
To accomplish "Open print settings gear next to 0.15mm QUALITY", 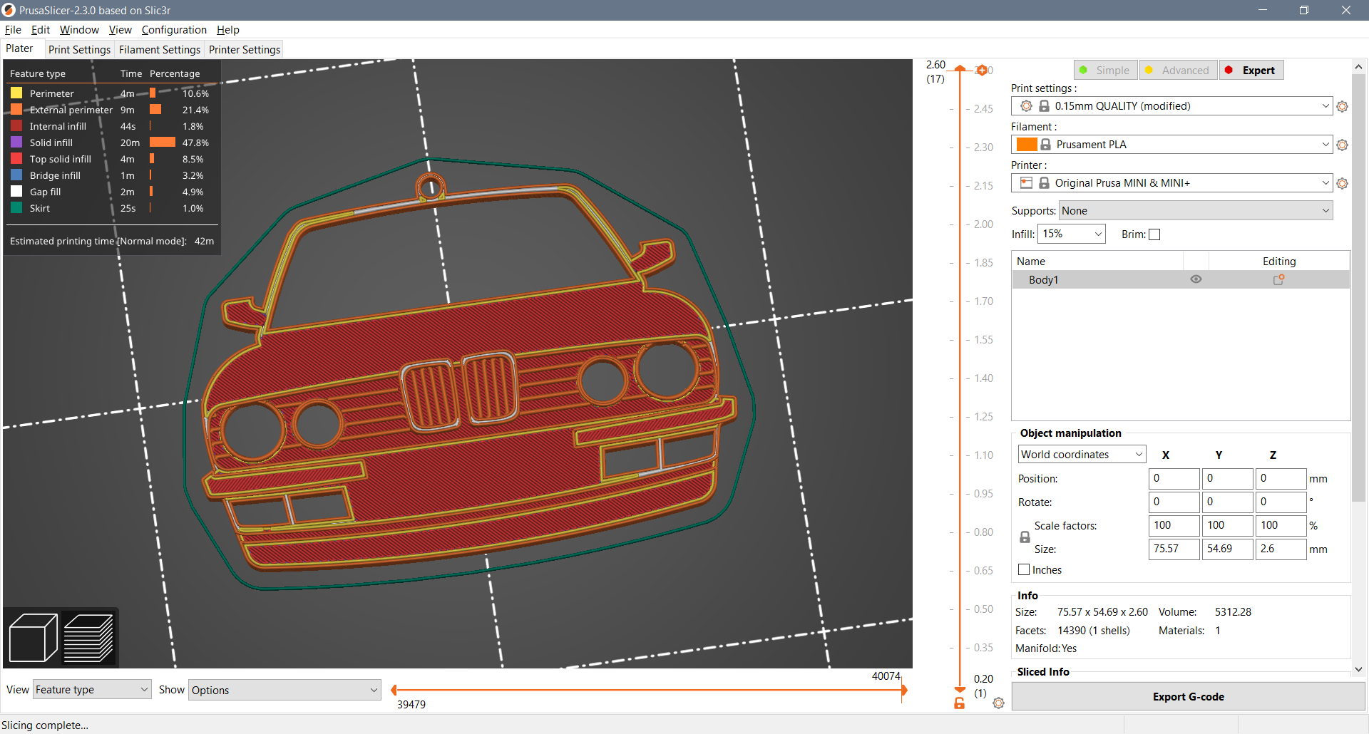I will click(1343, 106).
